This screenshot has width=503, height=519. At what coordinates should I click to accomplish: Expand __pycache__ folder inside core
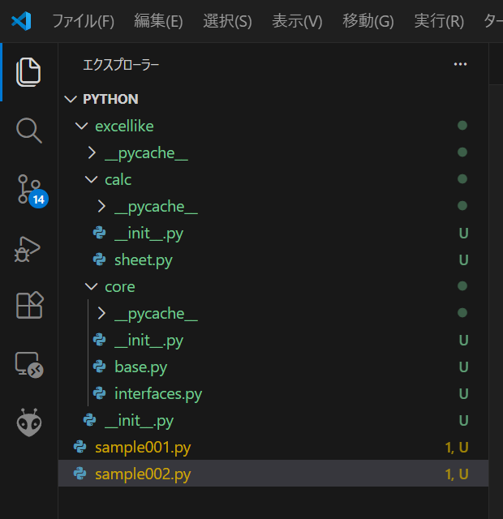(x=156, y=313)
